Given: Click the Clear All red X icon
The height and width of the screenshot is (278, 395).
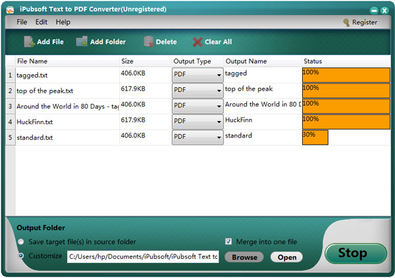Looking at the screenshot, I should tap(197, 42).
